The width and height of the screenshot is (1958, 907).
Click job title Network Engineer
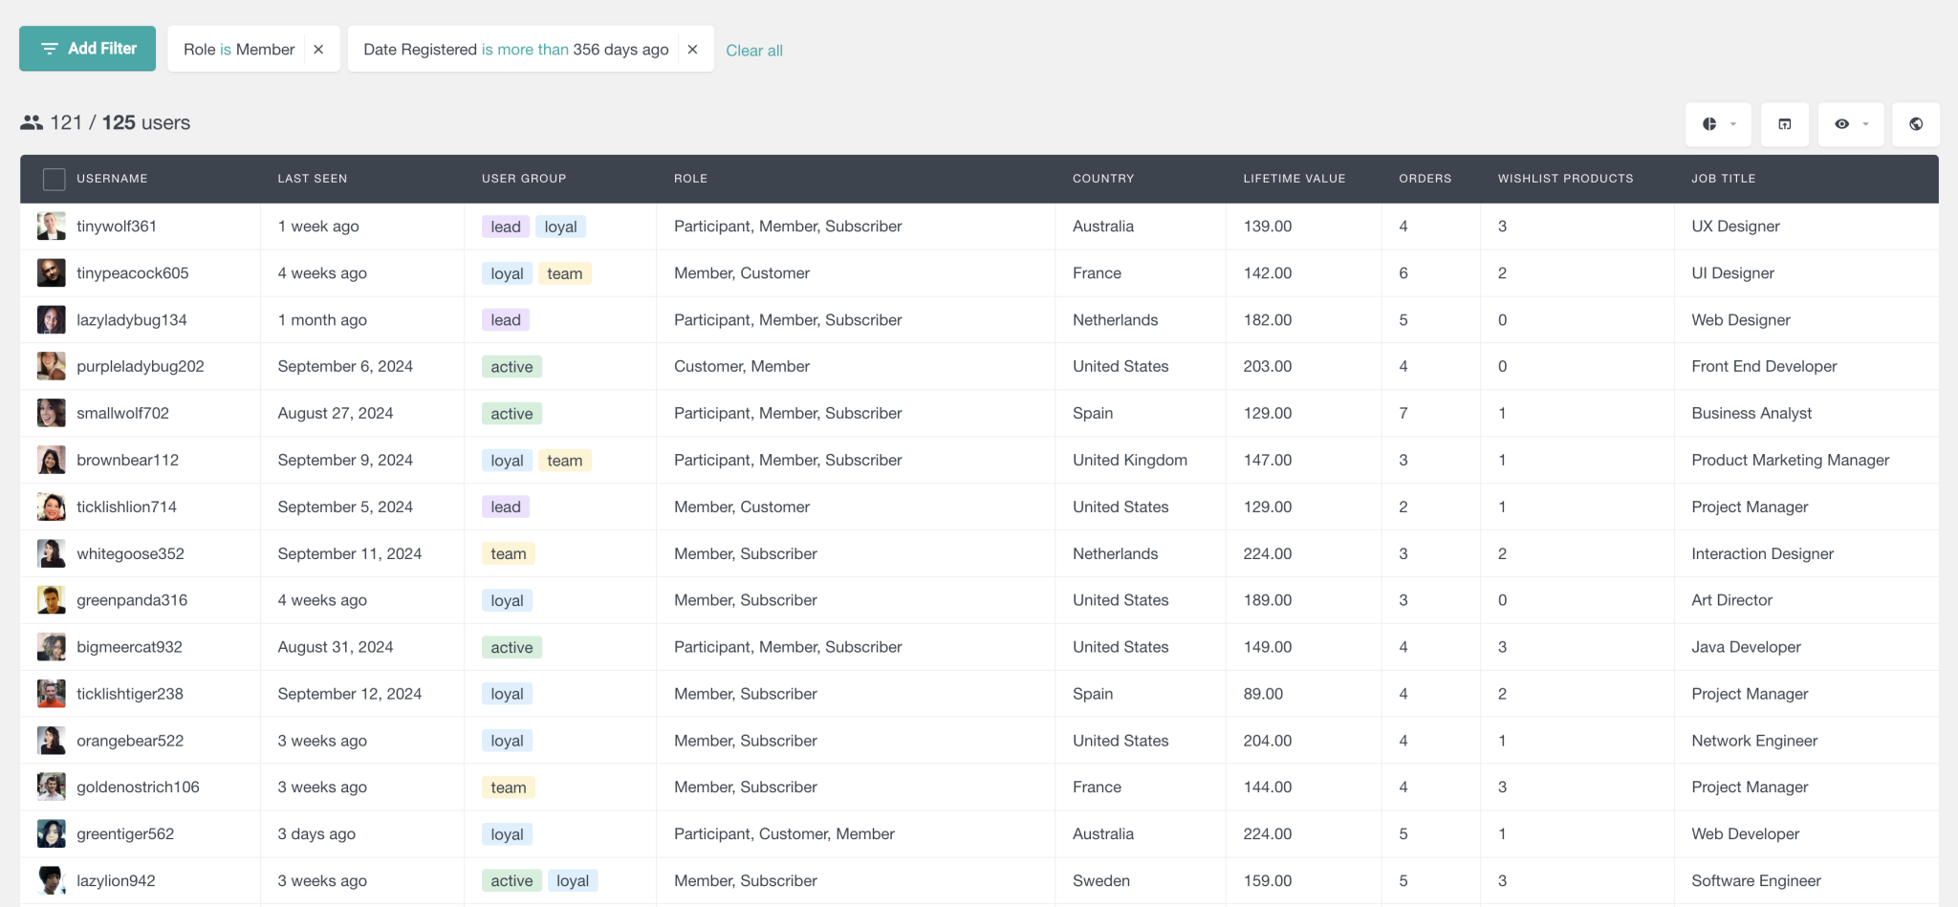point(1754,741)
